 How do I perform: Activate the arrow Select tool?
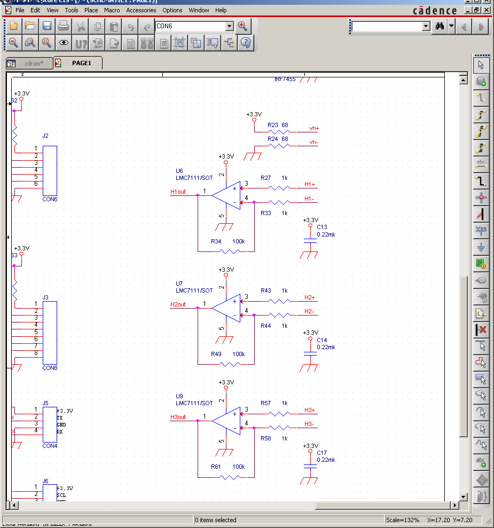(x=481, y=65)
